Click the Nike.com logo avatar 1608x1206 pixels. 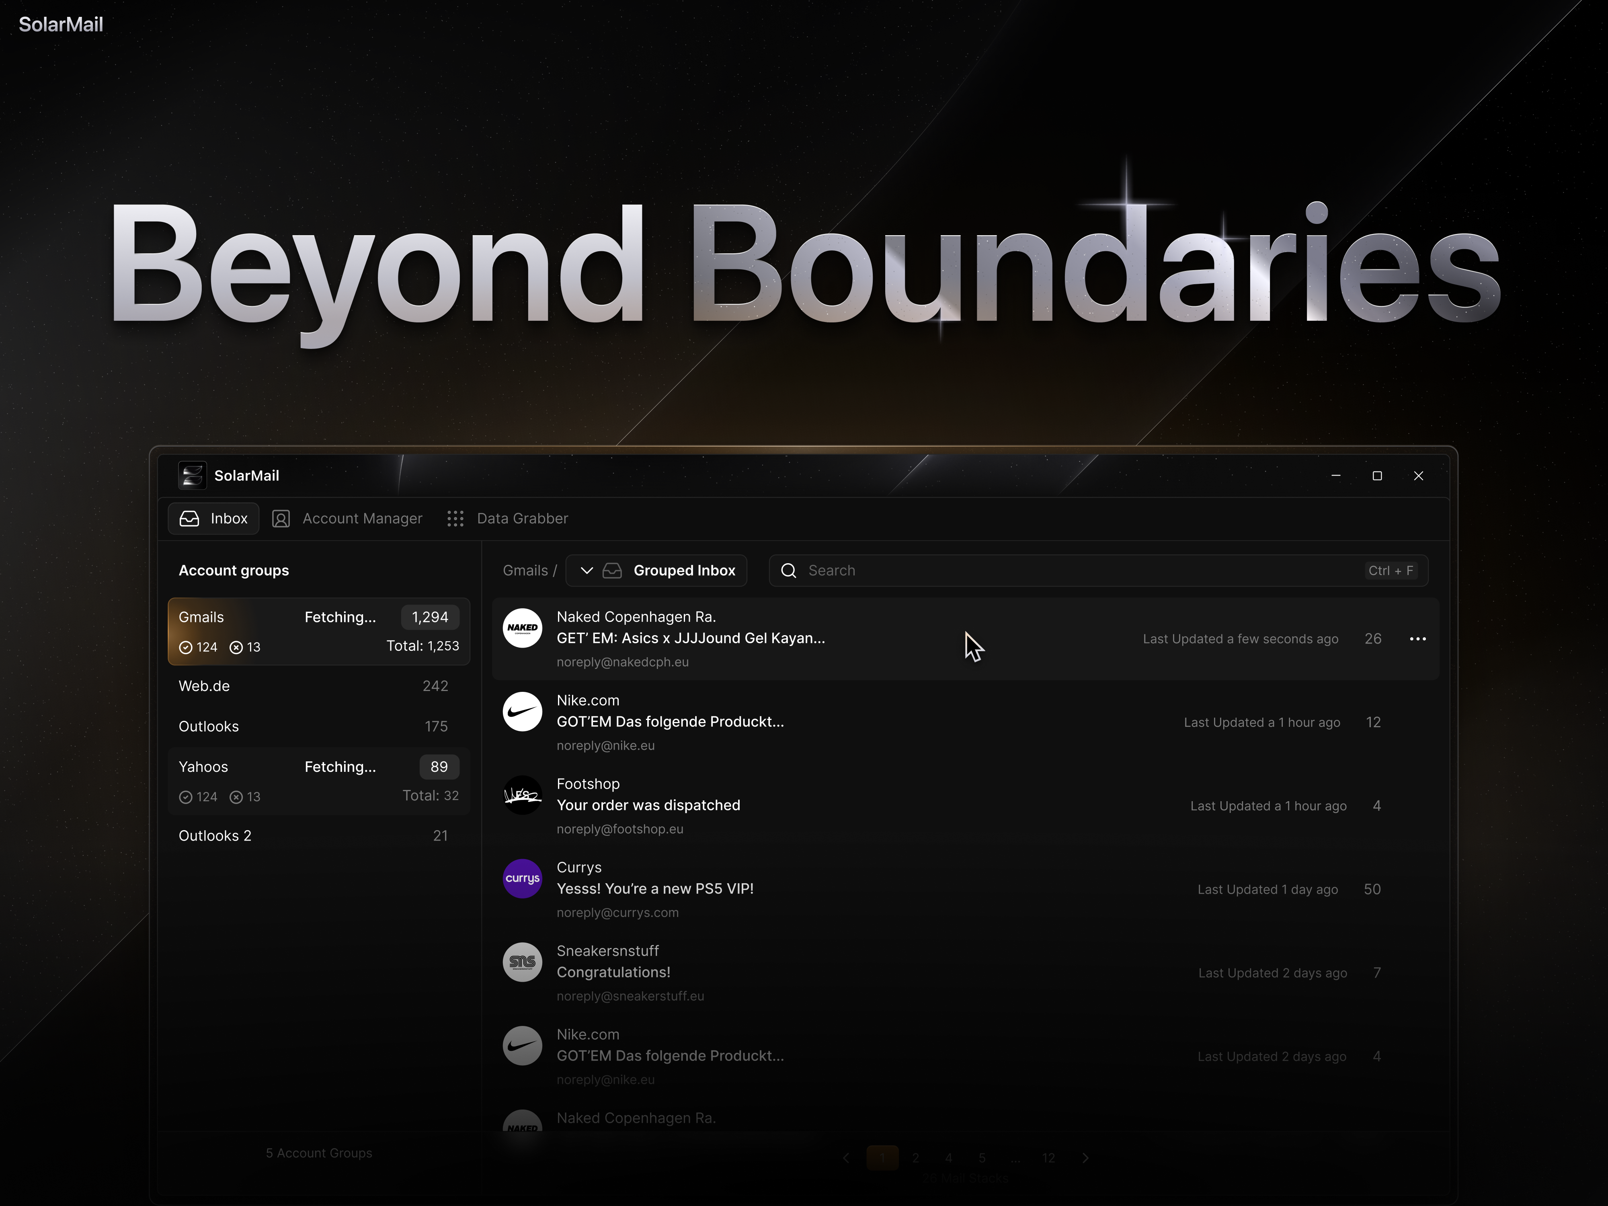tap(522, 712)
